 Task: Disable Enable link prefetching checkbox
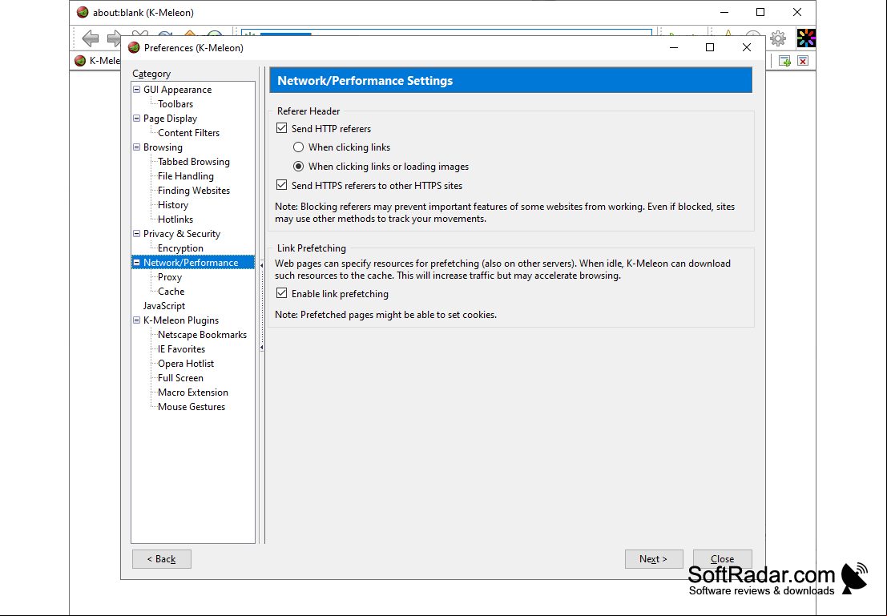pyautogui.click(x=282, y=293)
